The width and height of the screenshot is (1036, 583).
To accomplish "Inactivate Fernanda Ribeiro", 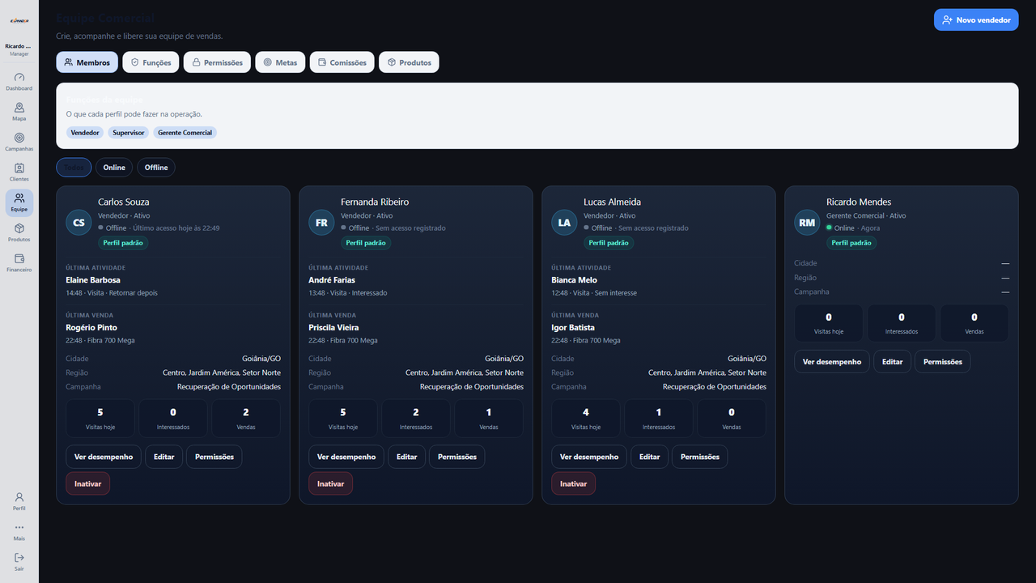I will tap(330, 483).
